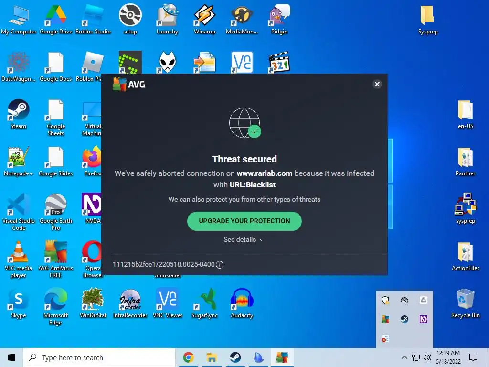Open the notification center
The height and width of the screenshot is (367, 489).
point(473,357)
